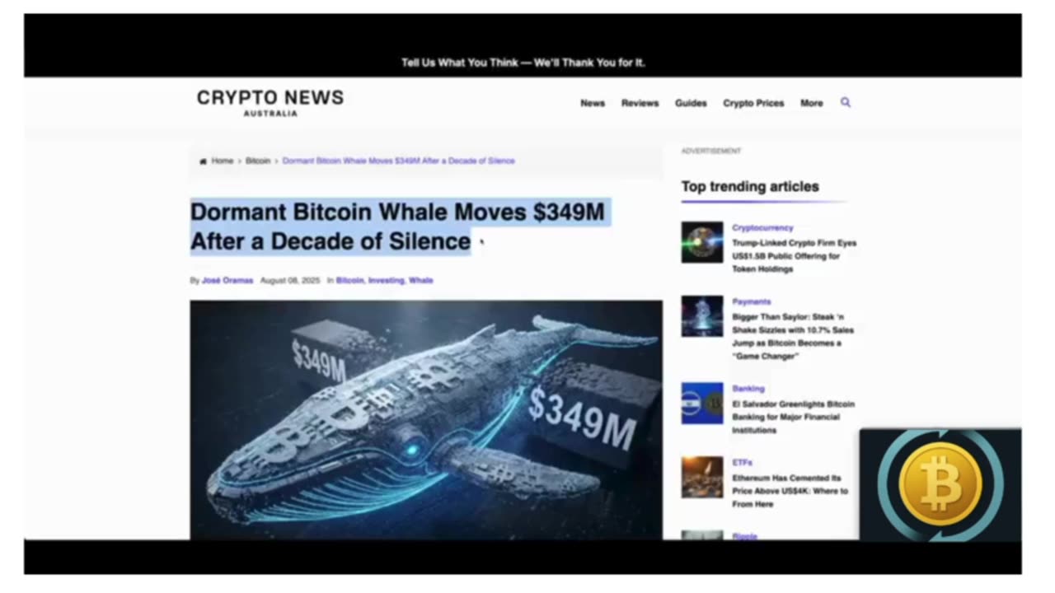
Task: Click the whale $349M hero image
Action: tap(426, 420)
